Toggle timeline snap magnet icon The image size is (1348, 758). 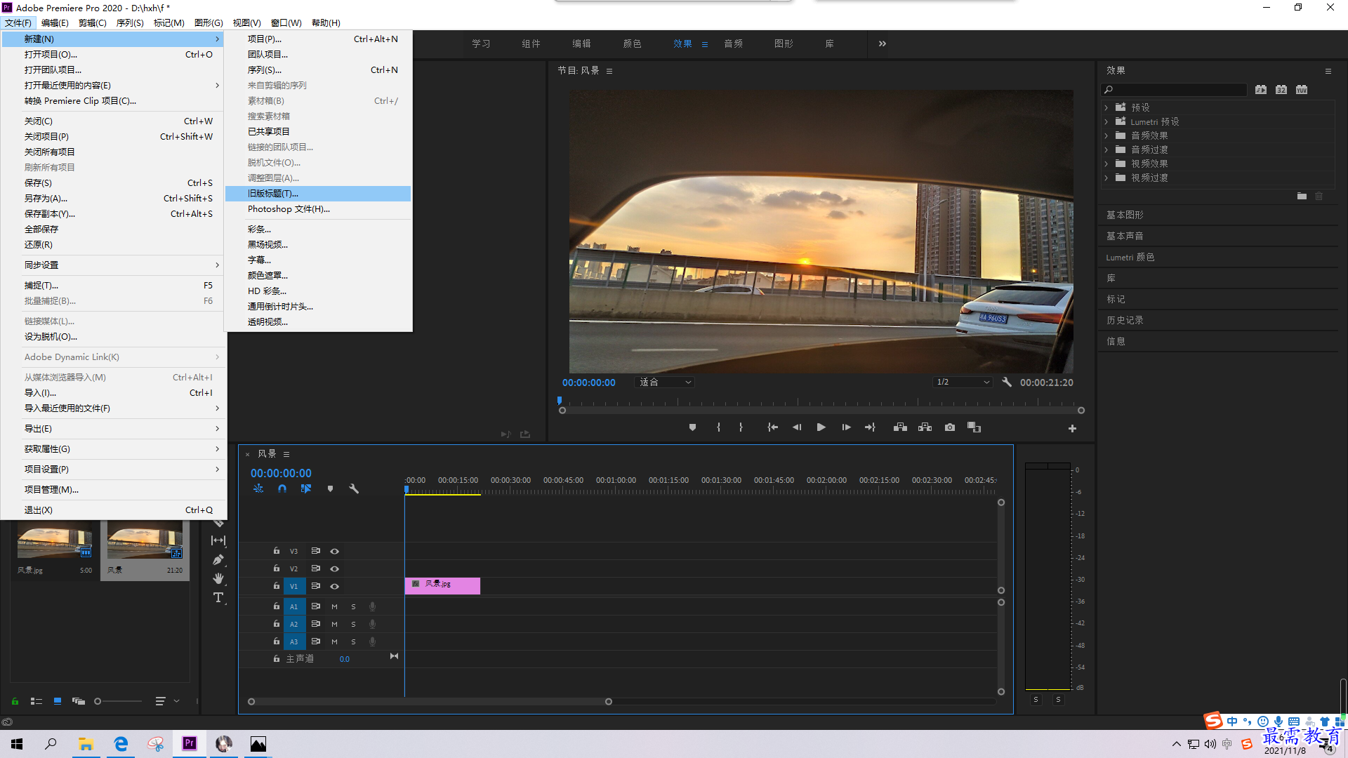[x=282, y=488]
